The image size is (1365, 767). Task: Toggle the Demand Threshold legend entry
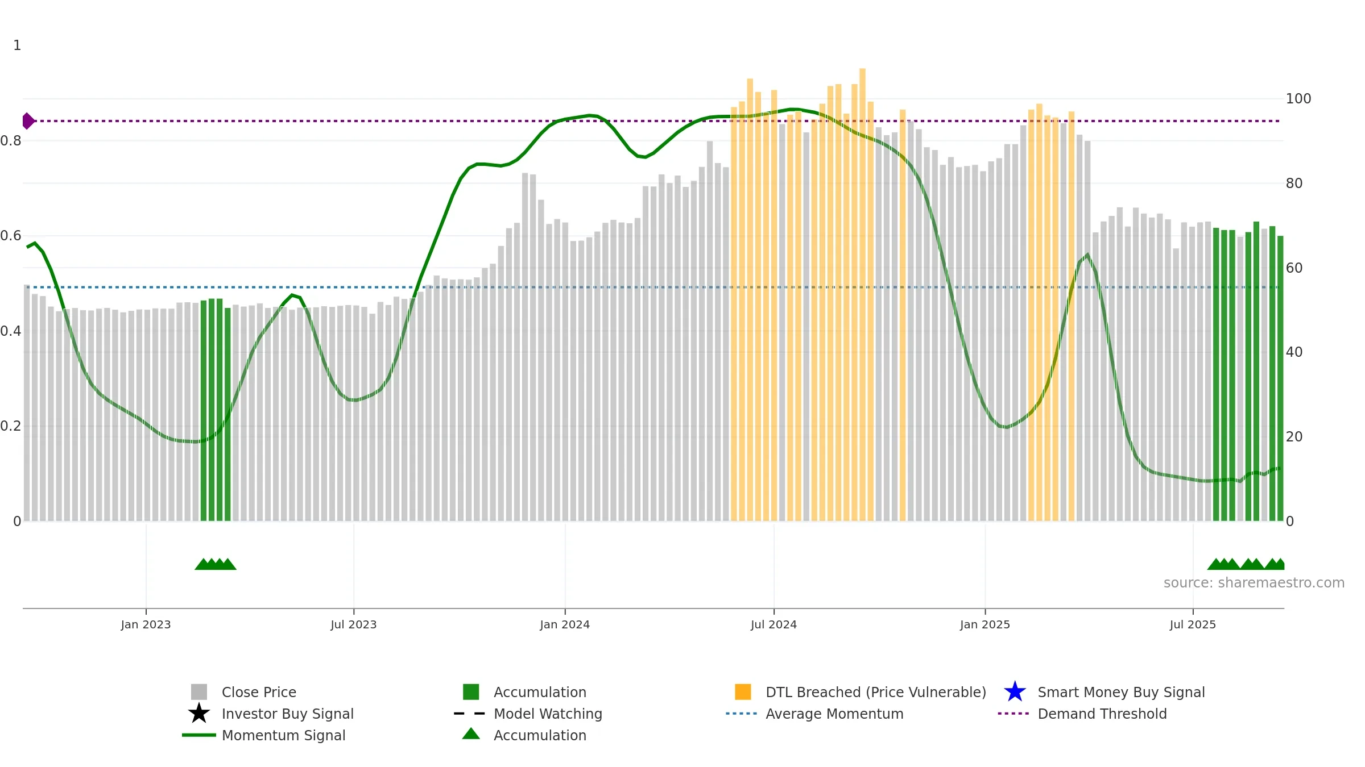(x=1102, y=714)
